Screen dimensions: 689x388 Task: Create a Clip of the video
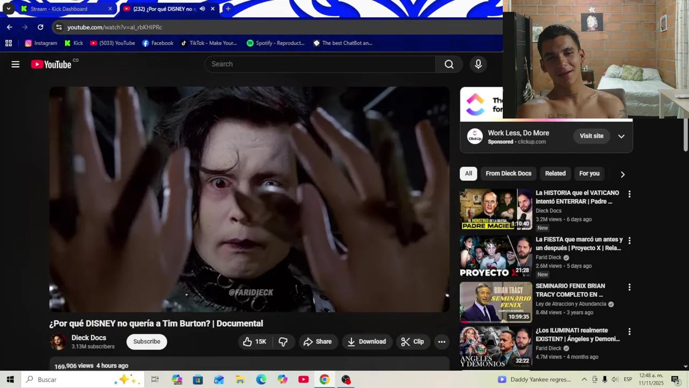click(412, 342)
